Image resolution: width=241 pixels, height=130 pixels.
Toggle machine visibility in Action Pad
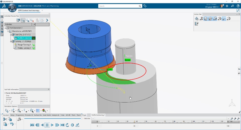coord(201,19)
